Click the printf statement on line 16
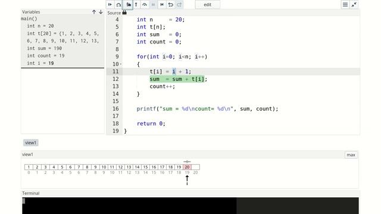This screenshot has width=381, height=214. tap(207, 109)
